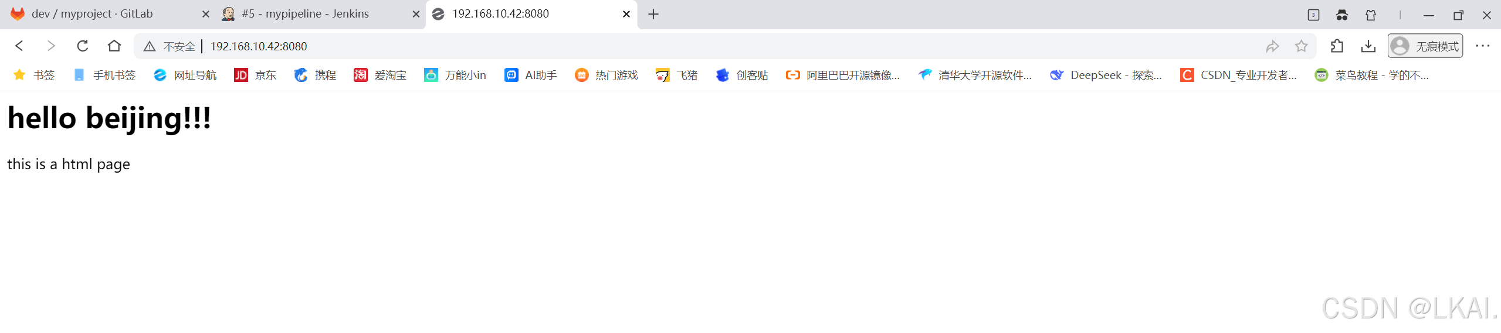
Task: Open the CSDN 专业开发者 bookmark
Action: coord(1239,75)
